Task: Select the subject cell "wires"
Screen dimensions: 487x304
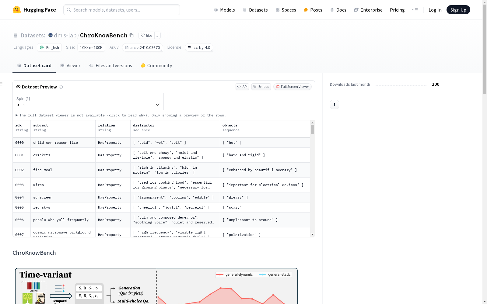Action: (63, 185)
